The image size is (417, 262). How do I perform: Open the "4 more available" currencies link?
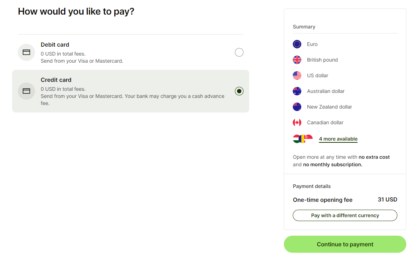pyautogui.click(x=338, y=139)
